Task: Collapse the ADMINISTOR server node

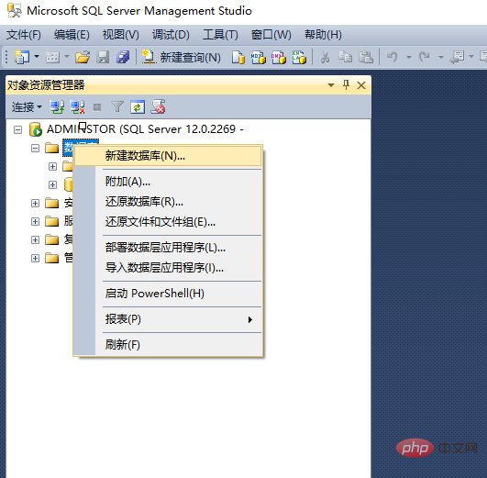Action: pos(18,129)
